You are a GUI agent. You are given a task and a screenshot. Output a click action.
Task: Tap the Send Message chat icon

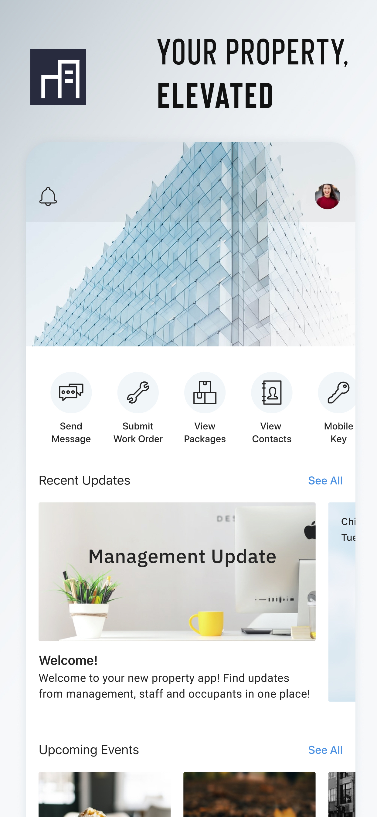click(x=71, y=392)
